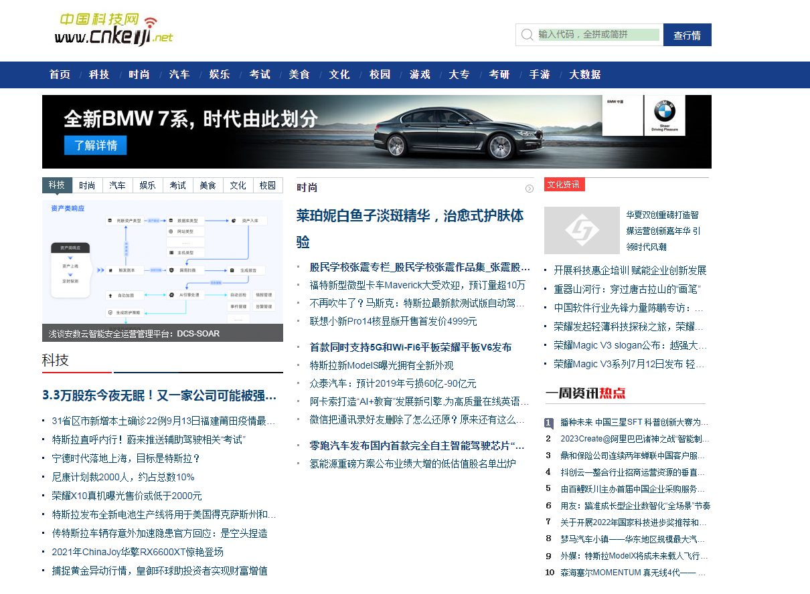
Task: Open 氢能源重磅方案公布 article link
Action: coord(412,463)
